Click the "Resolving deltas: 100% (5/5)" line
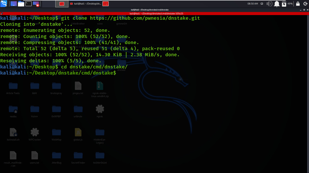The width and height of the screenshot is (309, 173). click(x=51, y=61)
